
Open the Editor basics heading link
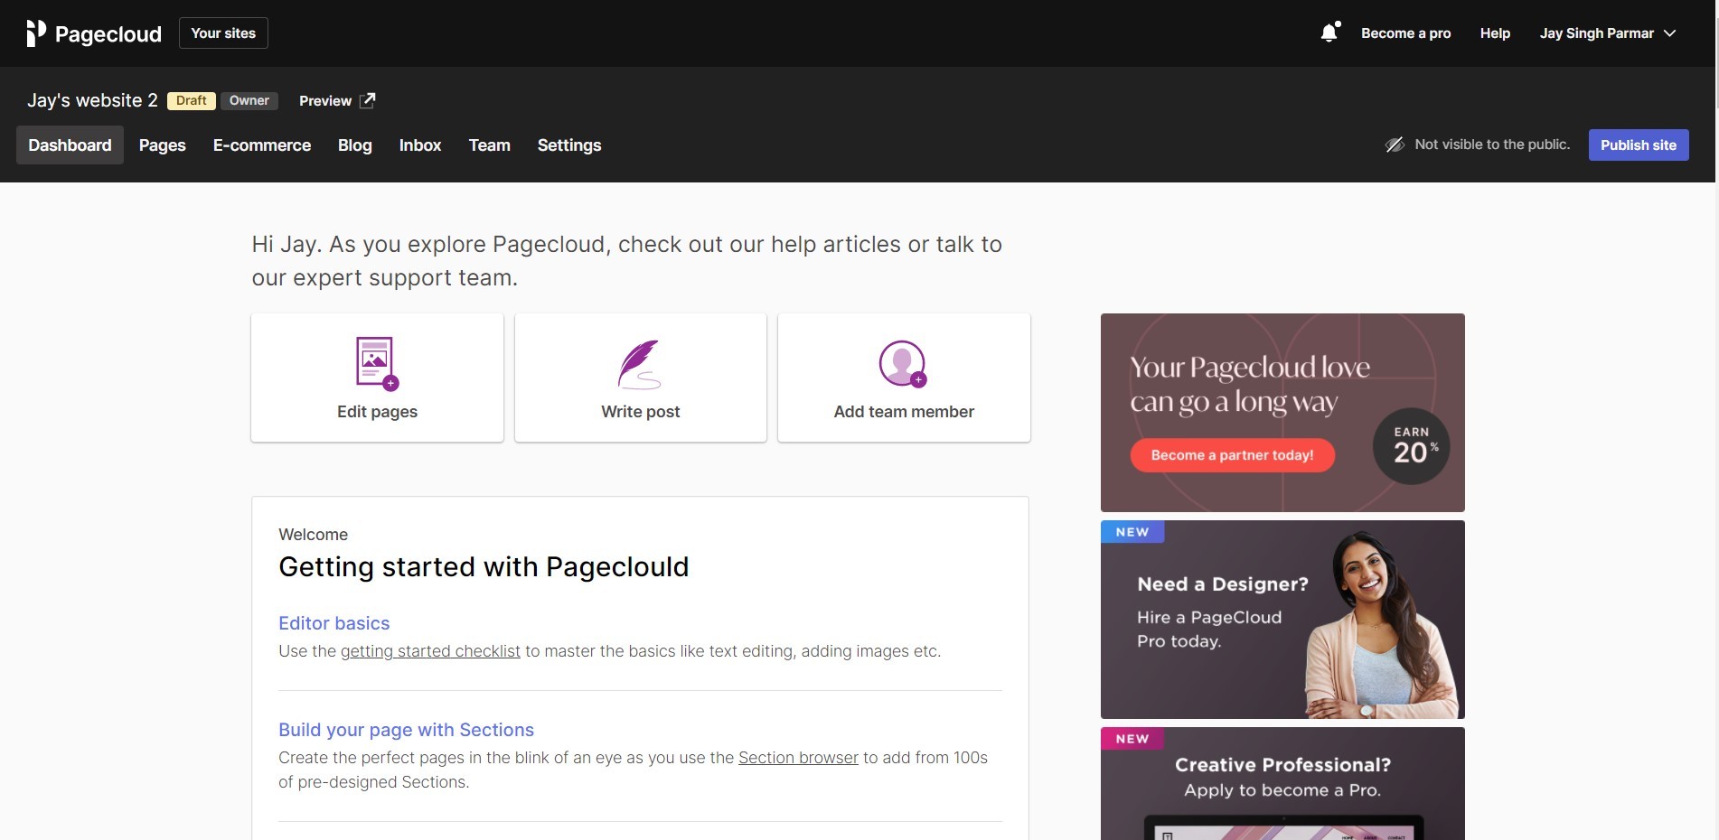[334, 623]
